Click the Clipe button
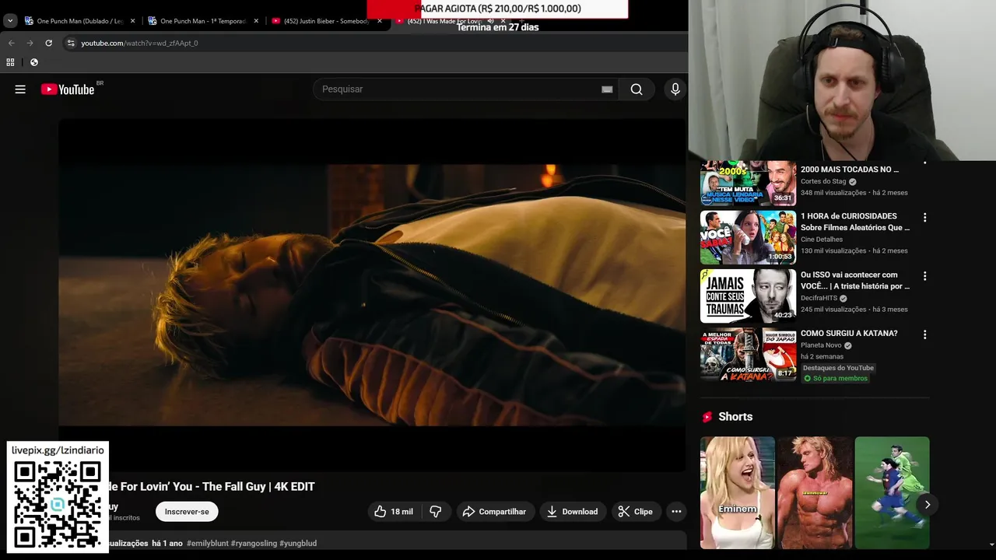The width and height of the screenshot is (996, 560). pyautogui.click(x=636, y=511)
